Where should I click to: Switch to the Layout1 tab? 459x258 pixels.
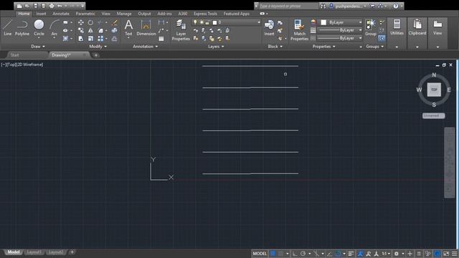[x=34, y=252]
